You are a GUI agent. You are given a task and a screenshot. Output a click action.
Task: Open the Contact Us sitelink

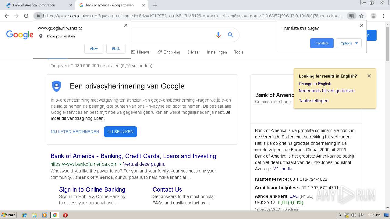167,189
